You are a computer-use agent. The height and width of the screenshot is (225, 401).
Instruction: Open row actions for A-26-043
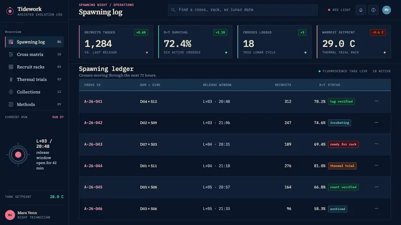[x=376, y=144]
